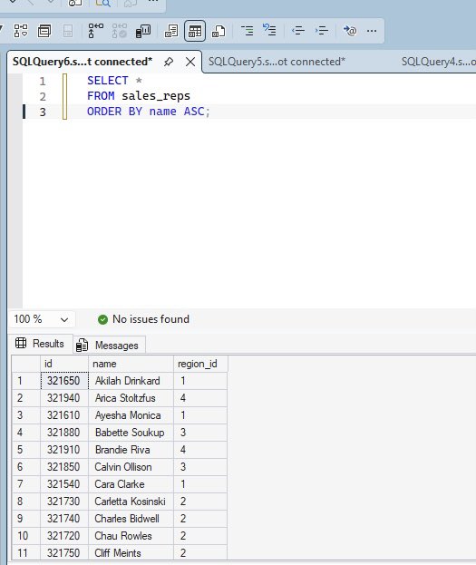This screenshot has height=565, width=476.
Task: Select the Akilah Drinkard cell
Action: [x=131, y=381]
